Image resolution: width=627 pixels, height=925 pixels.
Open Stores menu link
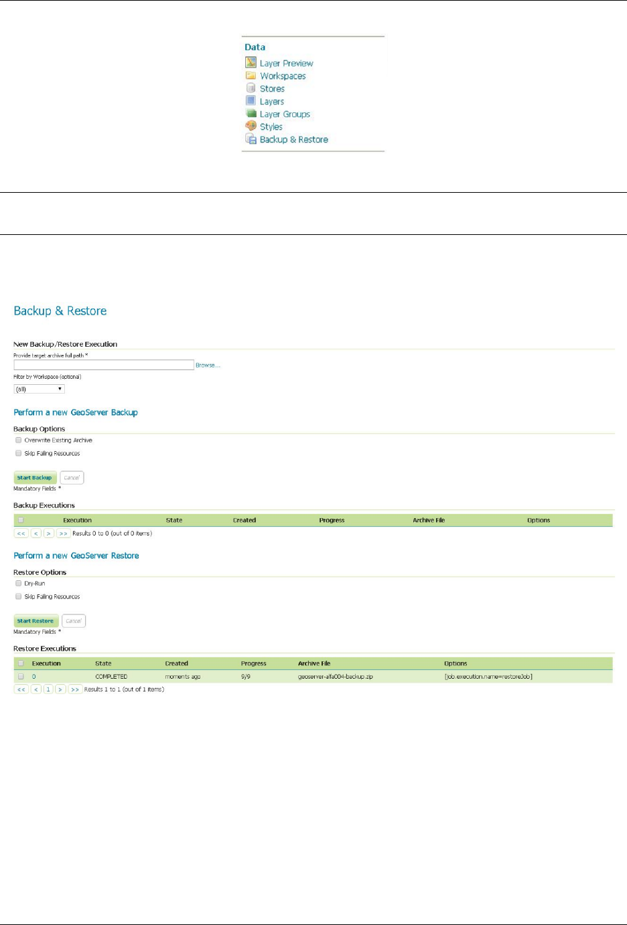(x=272, y=88)
